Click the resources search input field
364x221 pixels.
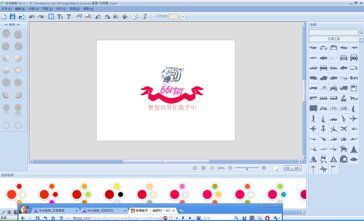pos(333,32)
